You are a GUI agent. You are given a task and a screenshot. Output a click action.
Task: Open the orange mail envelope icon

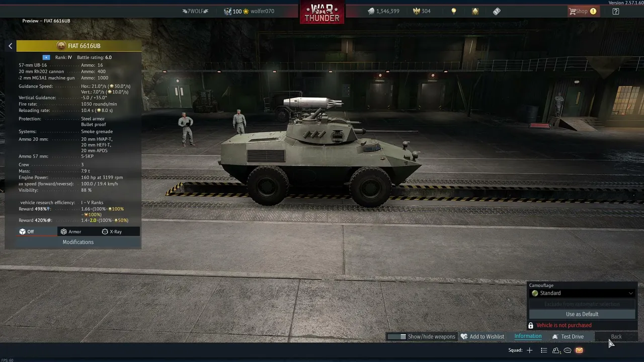579,350
